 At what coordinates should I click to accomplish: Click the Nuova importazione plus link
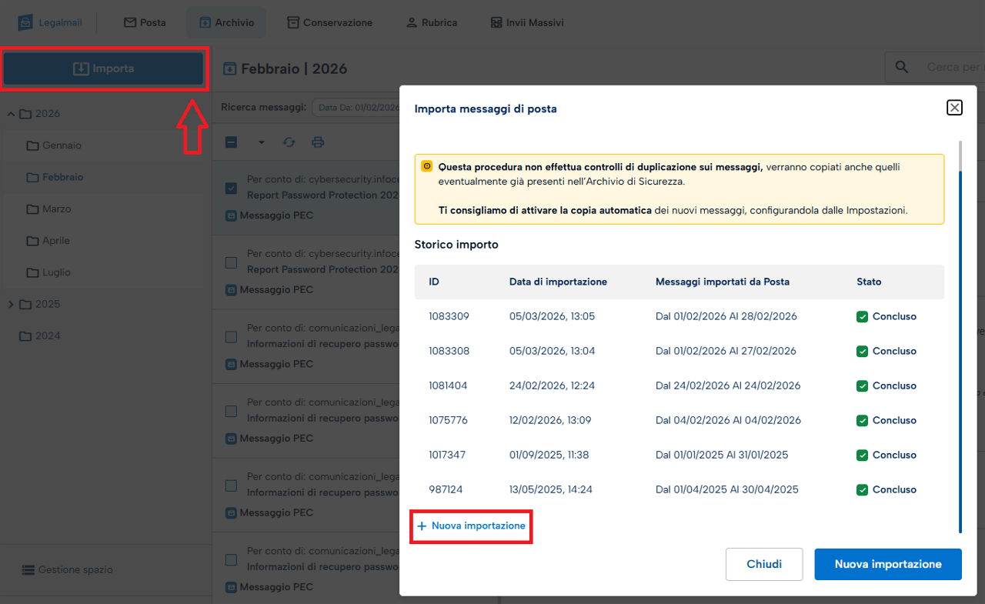click(x=471, y=526)
